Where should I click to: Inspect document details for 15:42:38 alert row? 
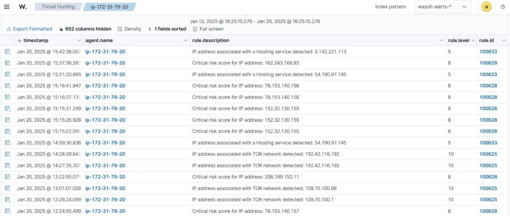(x=8, y=52)
